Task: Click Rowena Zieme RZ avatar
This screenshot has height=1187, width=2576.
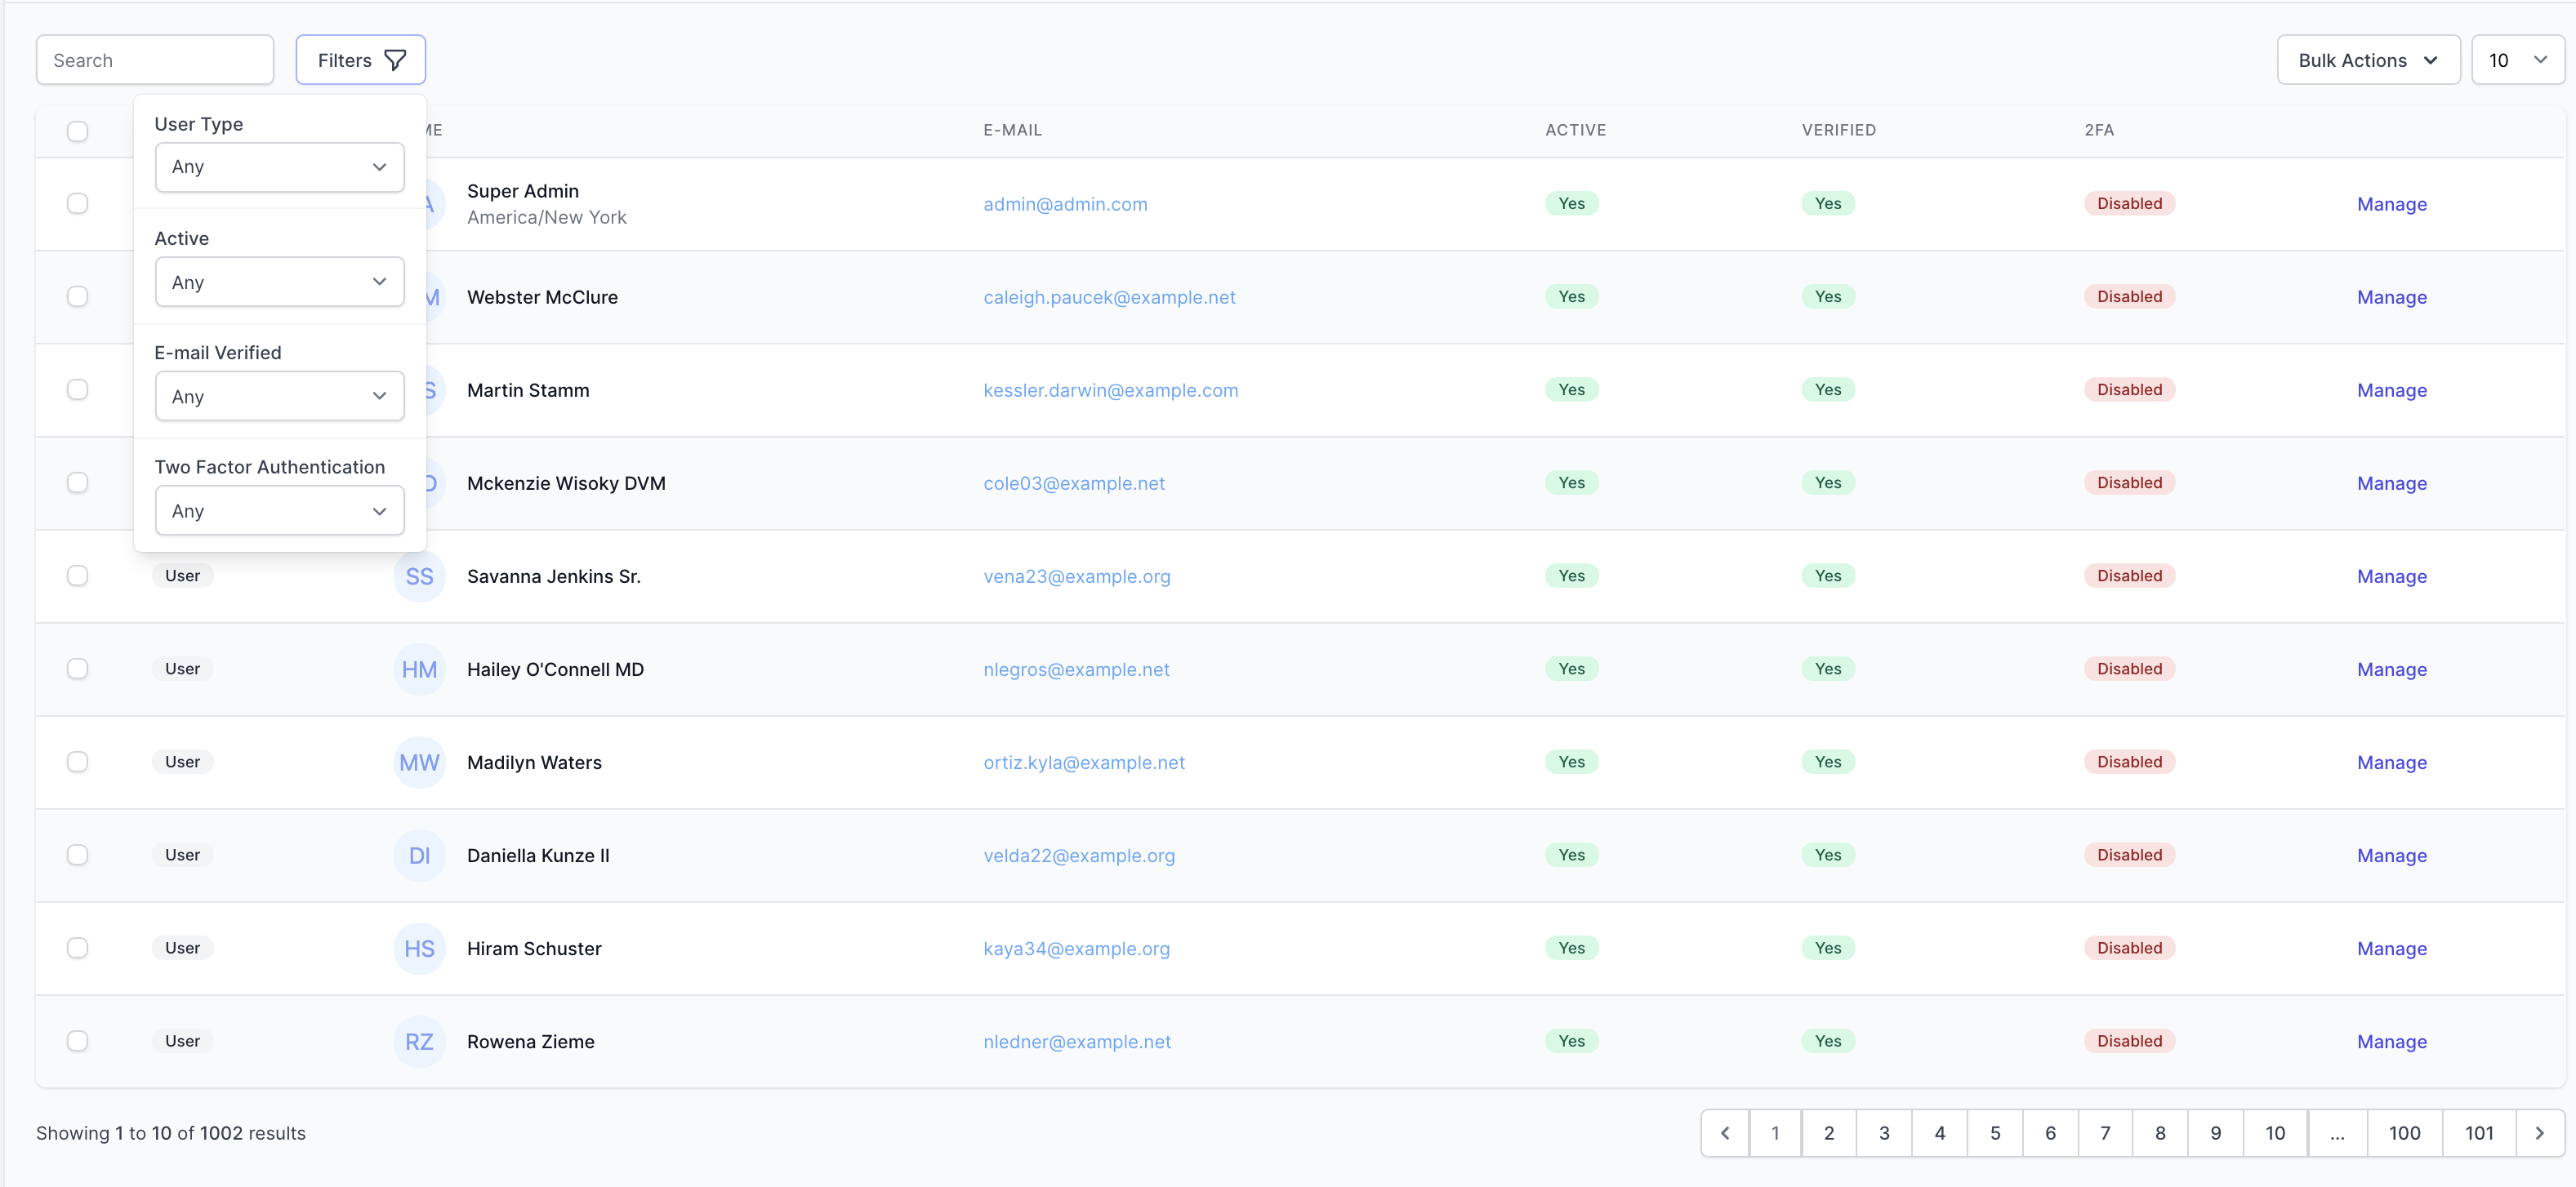Action: (x=419, y=1041)
